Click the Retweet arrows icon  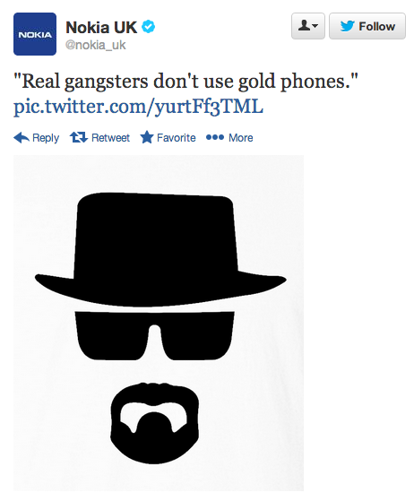point(79,138)
